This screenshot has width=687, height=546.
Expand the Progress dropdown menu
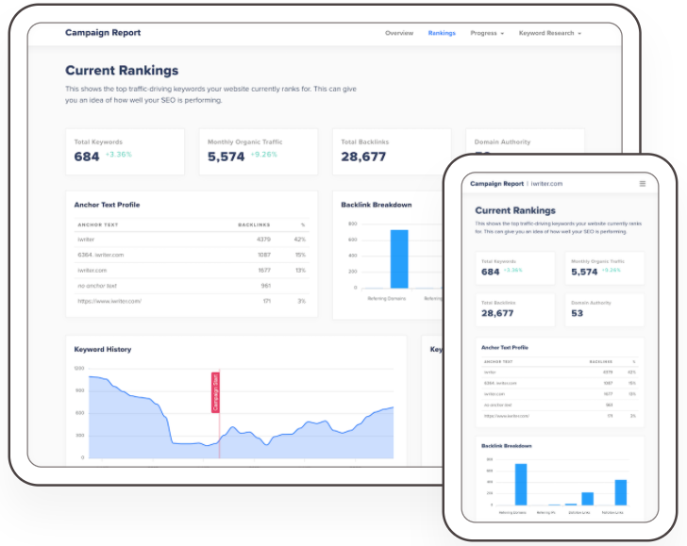click(487, 33)
